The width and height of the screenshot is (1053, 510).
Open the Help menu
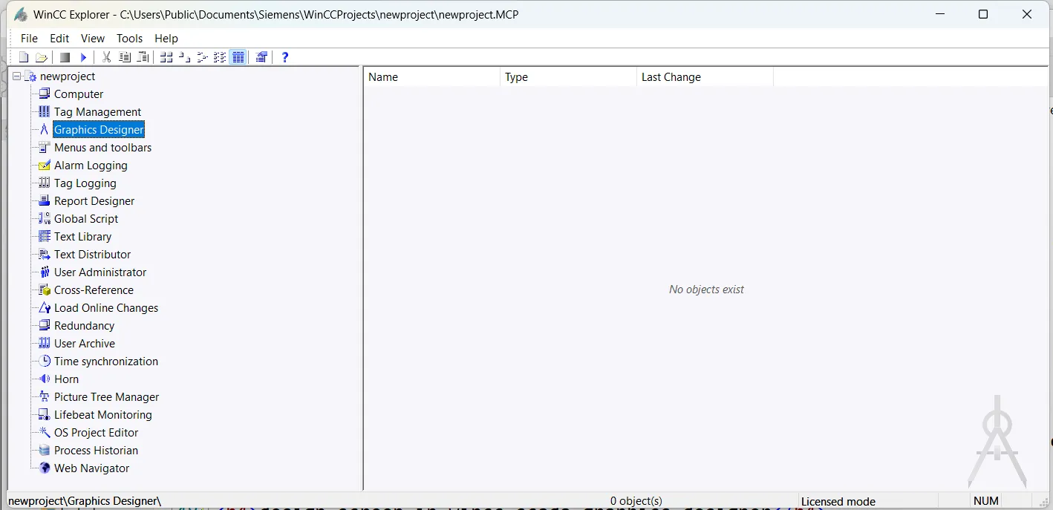[166, 38]
